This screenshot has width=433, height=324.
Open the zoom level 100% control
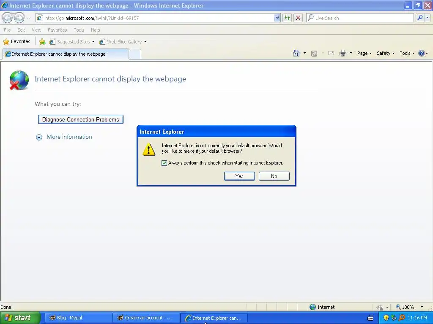[405, 307]
